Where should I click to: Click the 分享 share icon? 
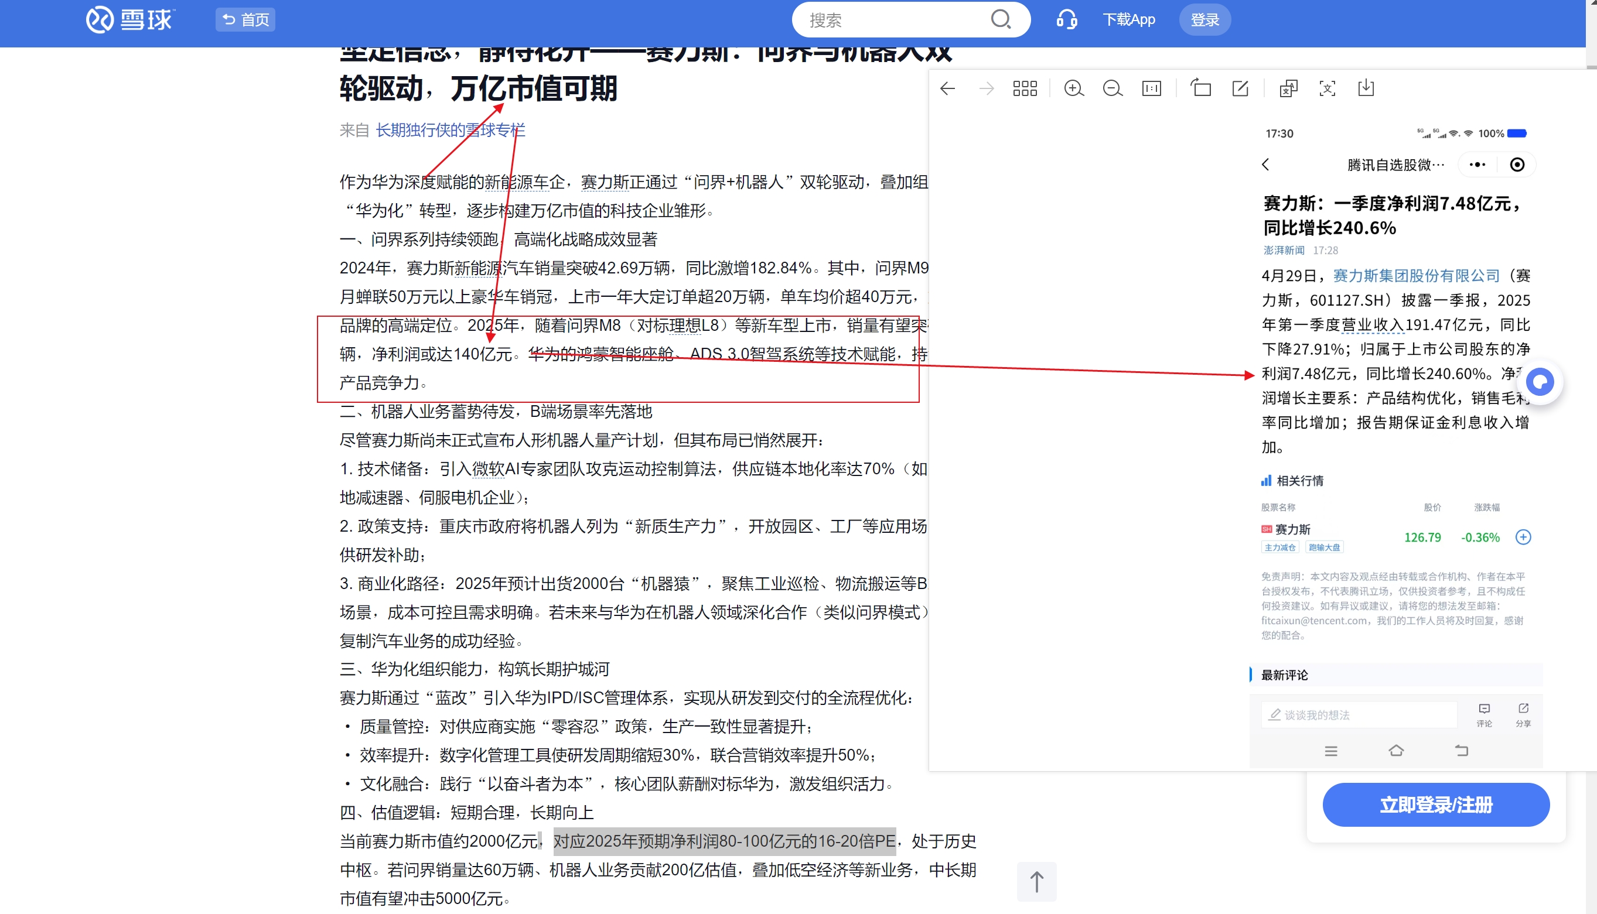(1524, 714)
